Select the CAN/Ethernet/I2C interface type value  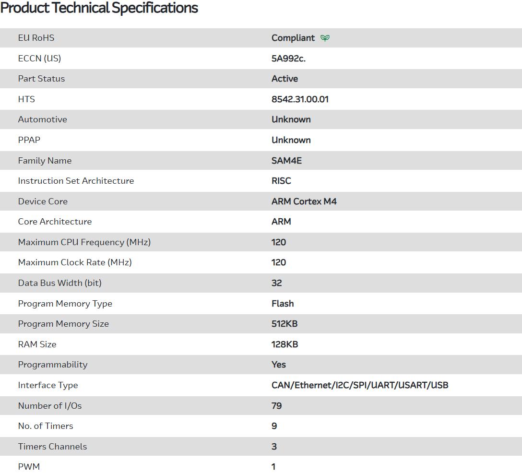[x=360, y=385]
